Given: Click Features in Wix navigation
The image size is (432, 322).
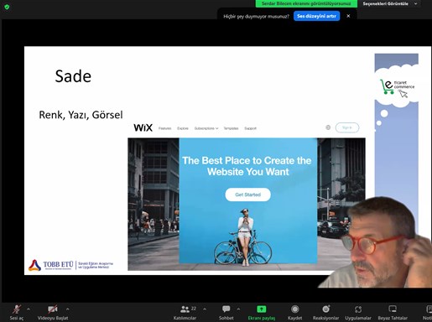Looking at the screenshot, I should click(164, 128).
